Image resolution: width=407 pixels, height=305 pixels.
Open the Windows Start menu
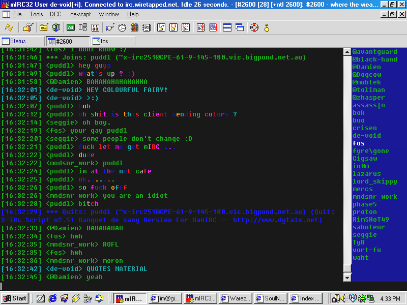pos(15,298)
